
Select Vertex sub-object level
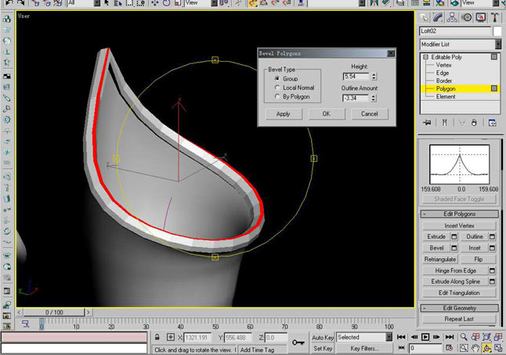443,65
